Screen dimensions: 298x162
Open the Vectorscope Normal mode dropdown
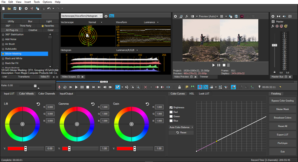pos(95,22)
